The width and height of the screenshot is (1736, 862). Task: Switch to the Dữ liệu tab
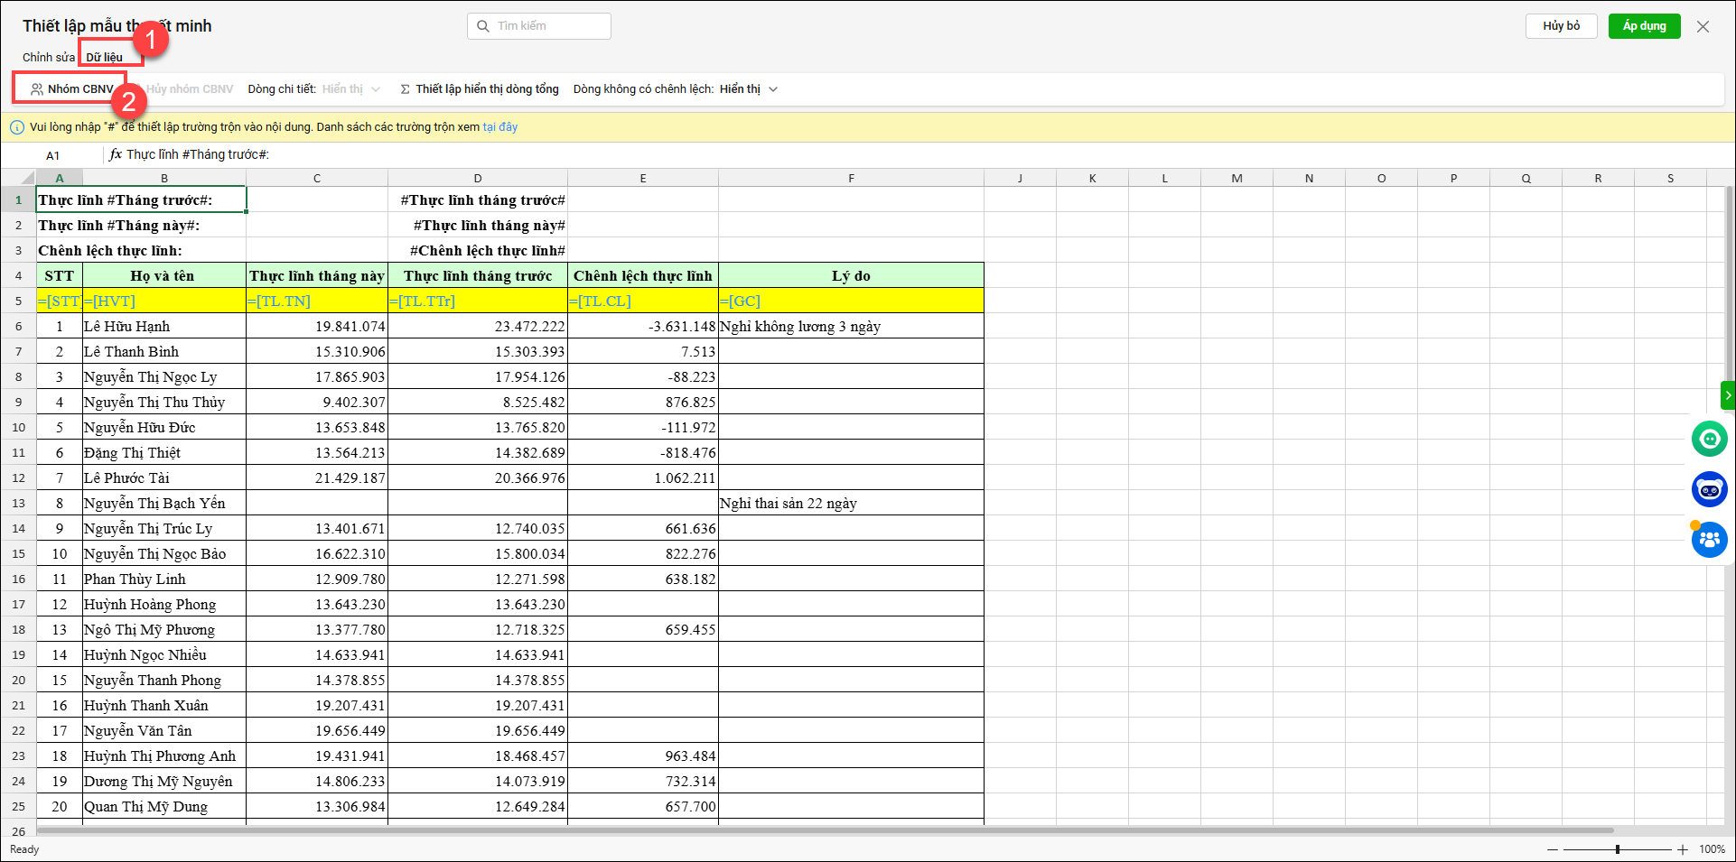coord(105,57)
